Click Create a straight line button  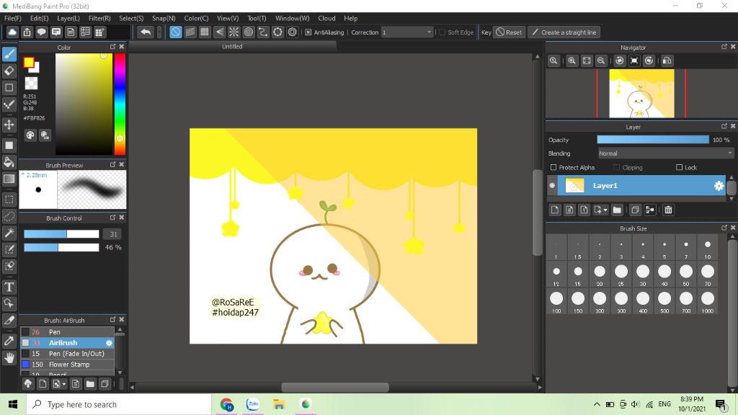(x=564, y=32)
